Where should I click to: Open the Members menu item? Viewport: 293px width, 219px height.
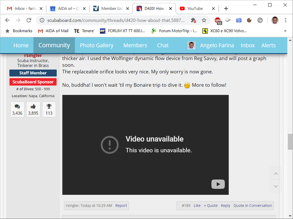(x=135, y=45)
